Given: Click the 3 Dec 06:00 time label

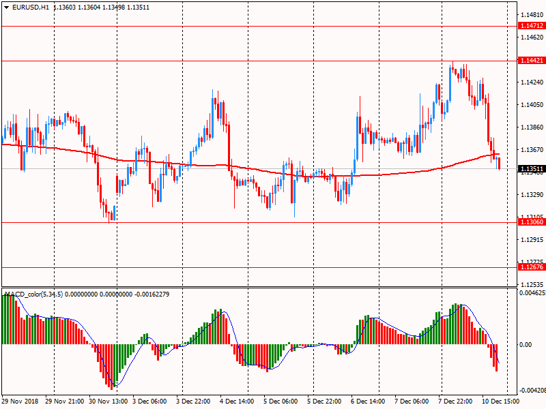Looking at the screenshot, I should 149,402.
